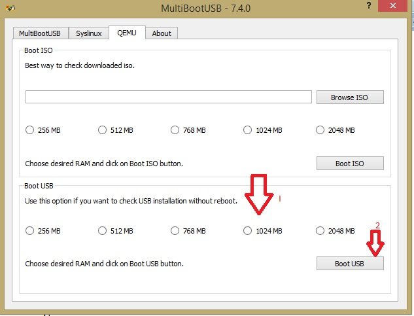Click the 'Boot USB' group box label
The height and width of the screenshot is (316, 414).
(x=39, y=186)
